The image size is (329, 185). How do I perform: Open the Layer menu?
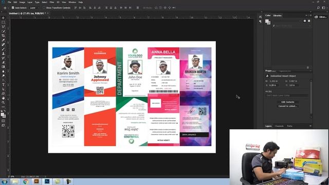pyautogui.click(x=30, y=2)
